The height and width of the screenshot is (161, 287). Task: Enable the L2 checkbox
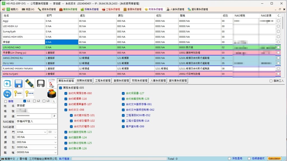click(34, 101)
